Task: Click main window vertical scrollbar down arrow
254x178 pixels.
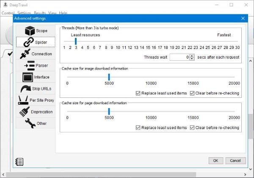Action: [x=251, y=169]
